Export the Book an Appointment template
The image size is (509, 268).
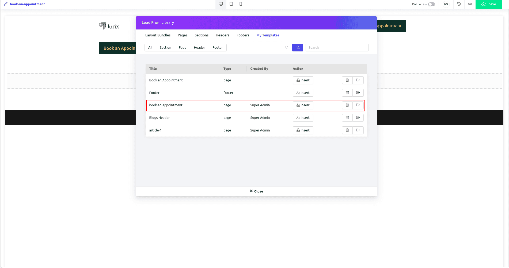(x=358, y=80)
